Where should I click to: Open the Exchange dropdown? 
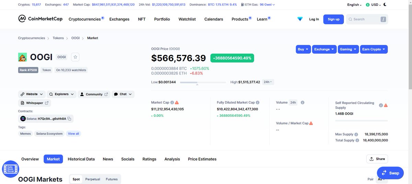click(324, 49)
